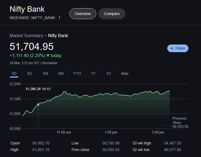Image resolution: width=201 pixels, height=157 pixels.
Task: Click the INDEXNSE: NIFTY_BANK ticker text
Action: 32,18
